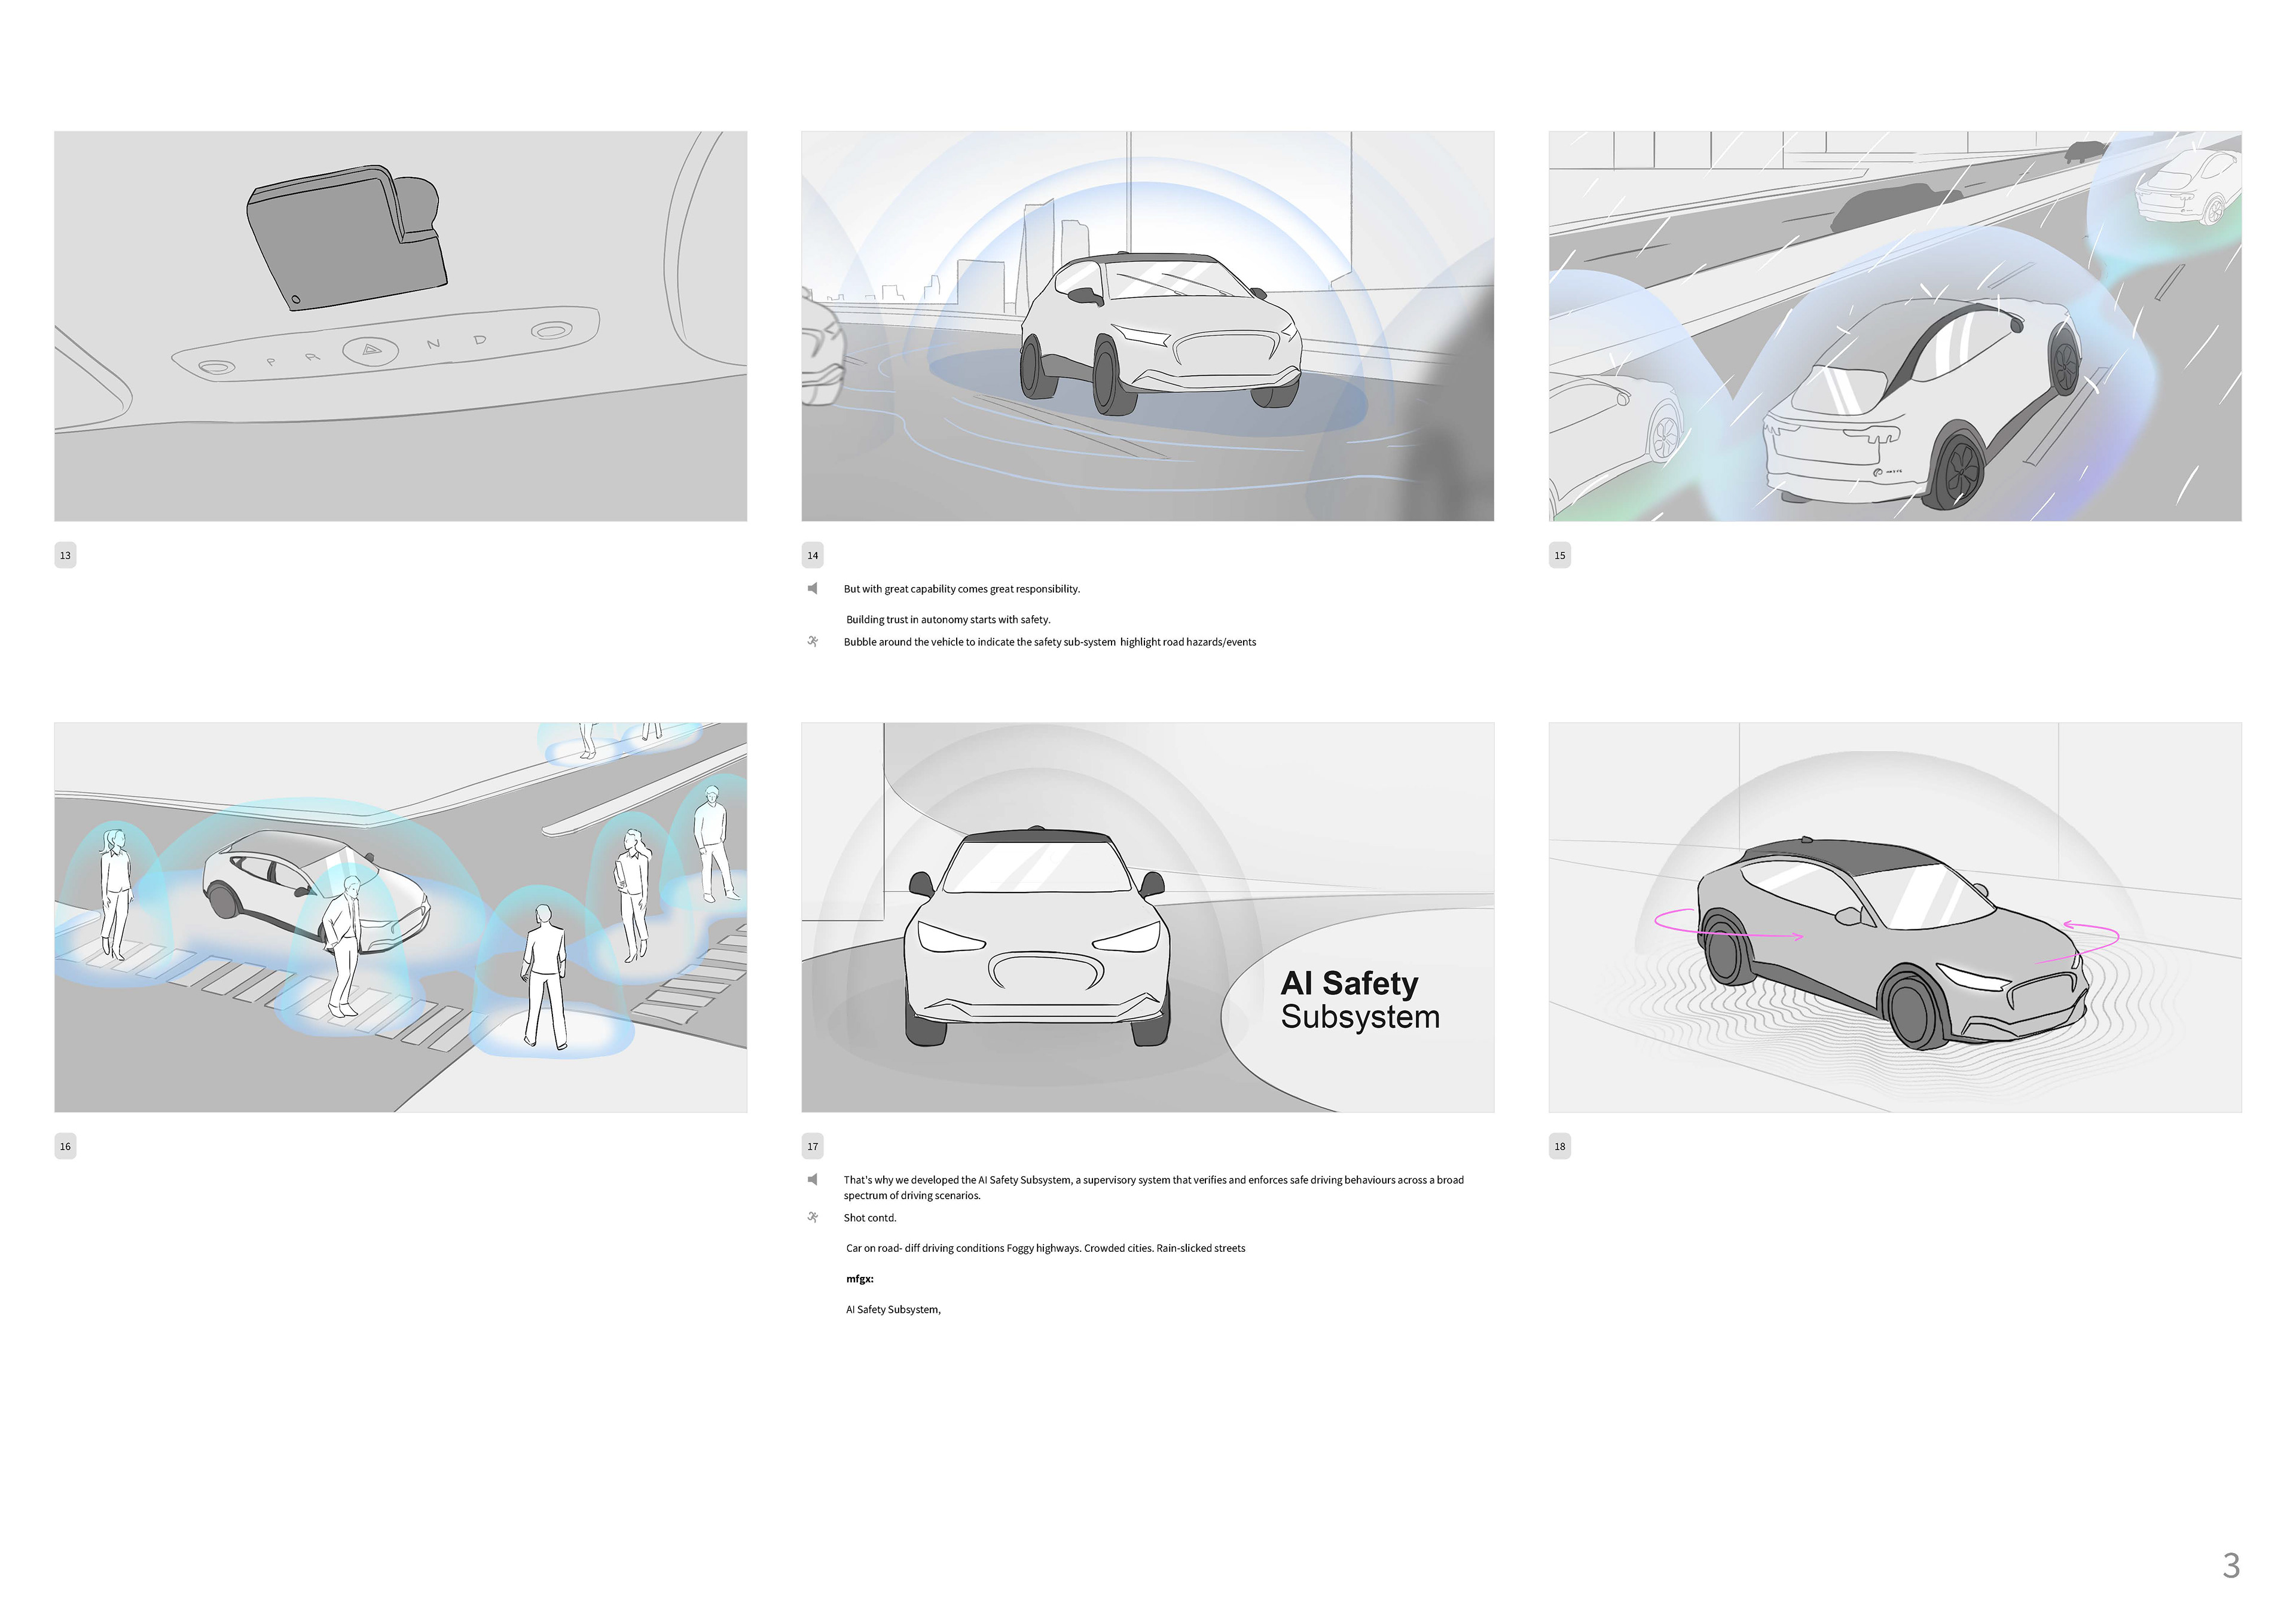Click the 'Building trust in autonomy' line
Image resolution: width=2296 pixels, height=1623 pixels.
pos(948,620)
